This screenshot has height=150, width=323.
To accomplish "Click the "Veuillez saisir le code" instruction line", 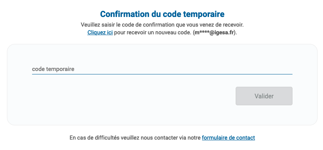I will pos(162,25).
